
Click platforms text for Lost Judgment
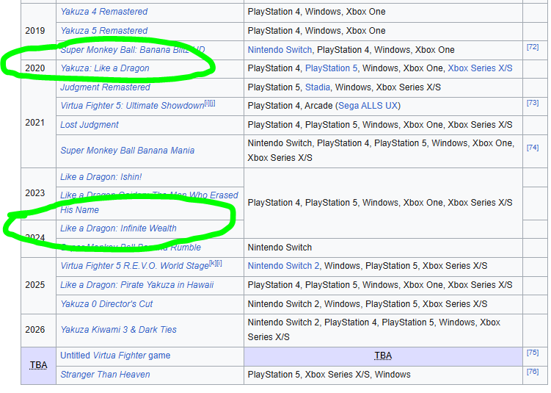point(380,125)
